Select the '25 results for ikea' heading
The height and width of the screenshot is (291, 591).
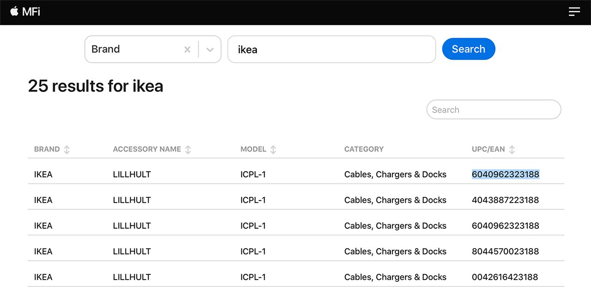[x=96, y=86]
